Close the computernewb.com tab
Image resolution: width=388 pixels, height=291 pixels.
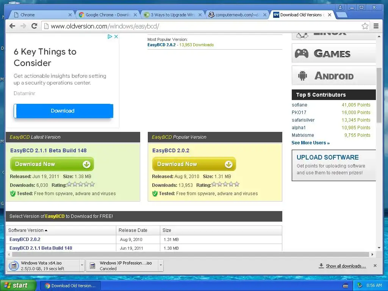(x=264, y=15)
